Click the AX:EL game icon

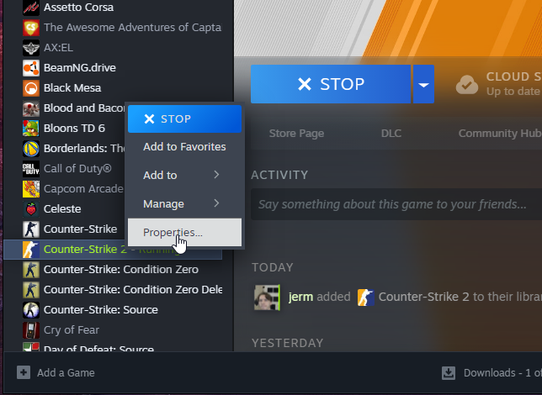31,48
